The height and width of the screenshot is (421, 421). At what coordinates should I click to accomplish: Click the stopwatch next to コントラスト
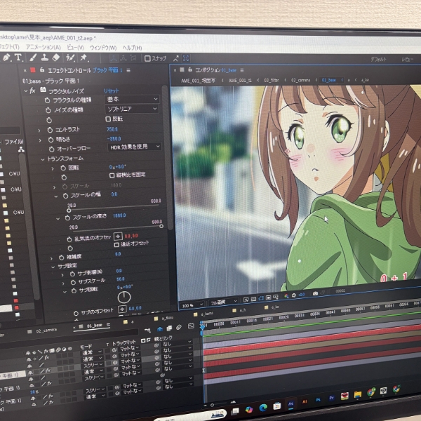coord(50,130)
